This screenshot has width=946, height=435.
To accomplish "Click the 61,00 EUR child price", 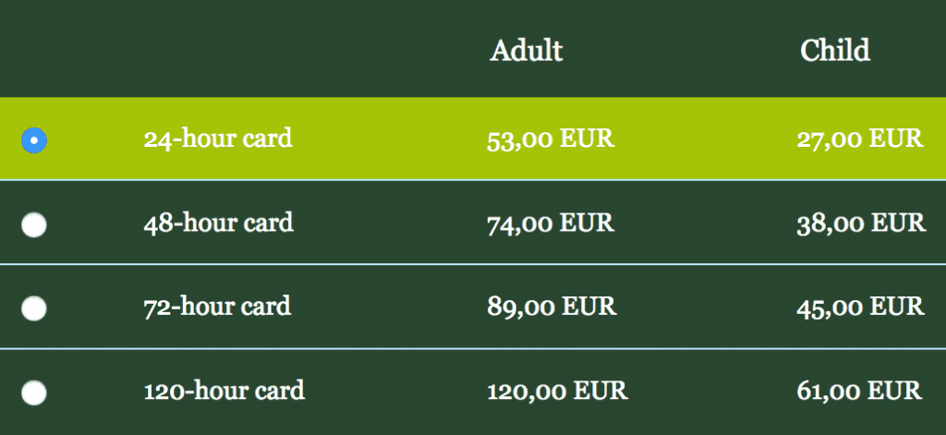I will click(860, 391).
